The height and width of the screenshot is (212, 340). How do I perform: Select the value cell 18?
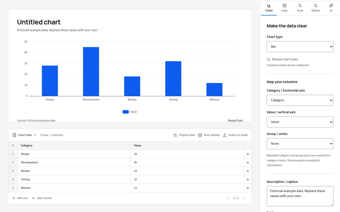coord(187,171)
